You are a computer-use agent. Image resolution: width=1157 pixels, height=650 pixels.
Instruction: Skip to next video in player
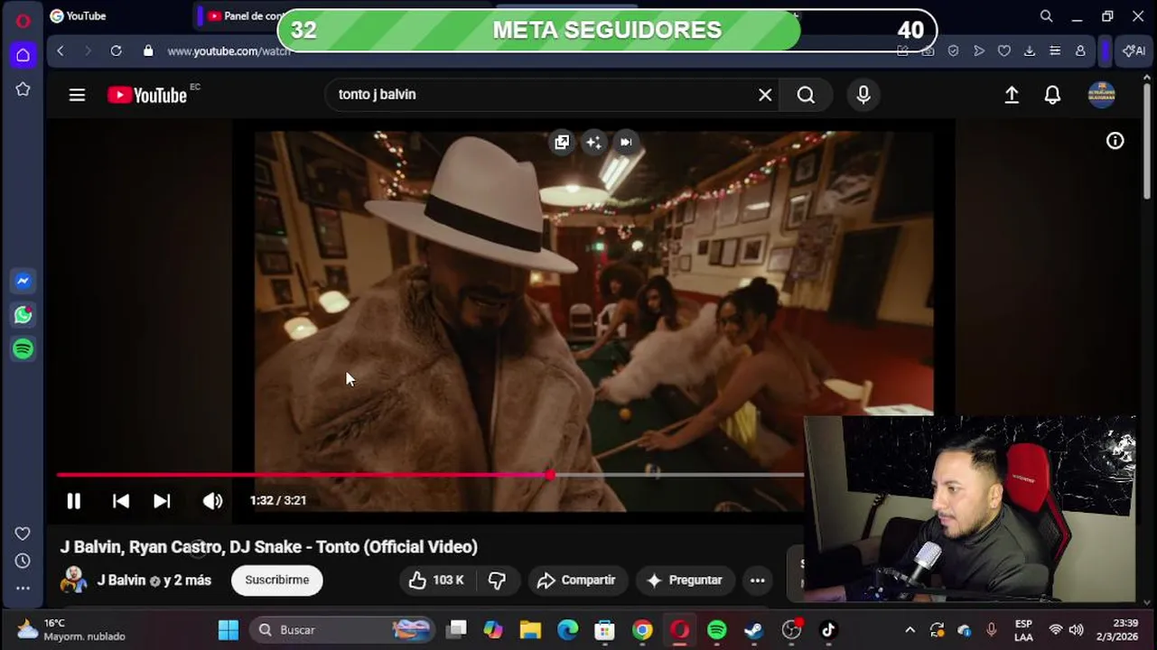(162, 500)
